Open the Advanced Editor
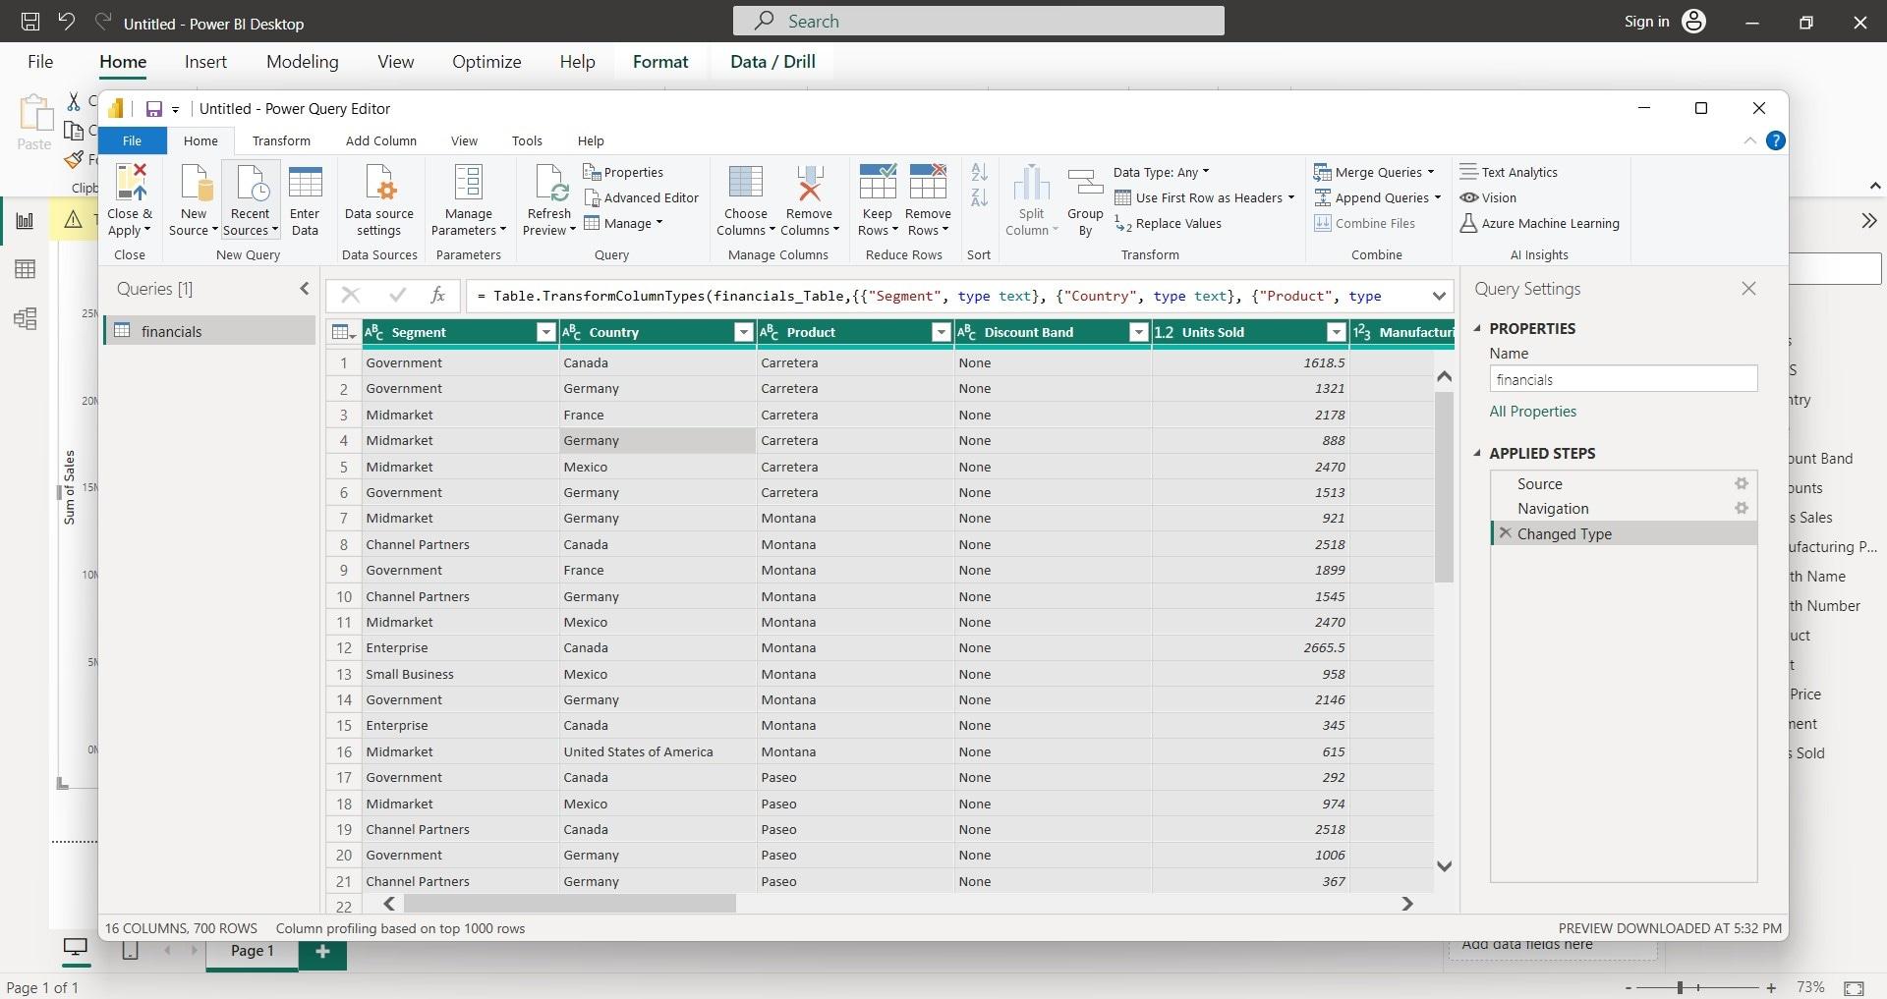The width and height of the screenshot is (1887, 999). coord(641,197)
